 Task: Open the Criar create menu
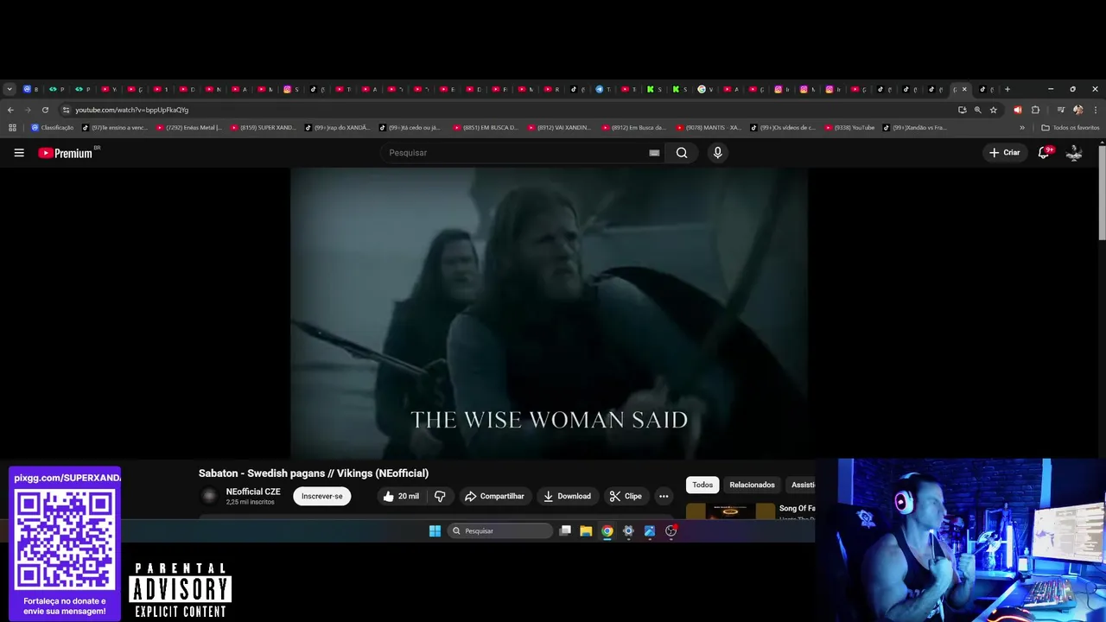coord(1005,153)
